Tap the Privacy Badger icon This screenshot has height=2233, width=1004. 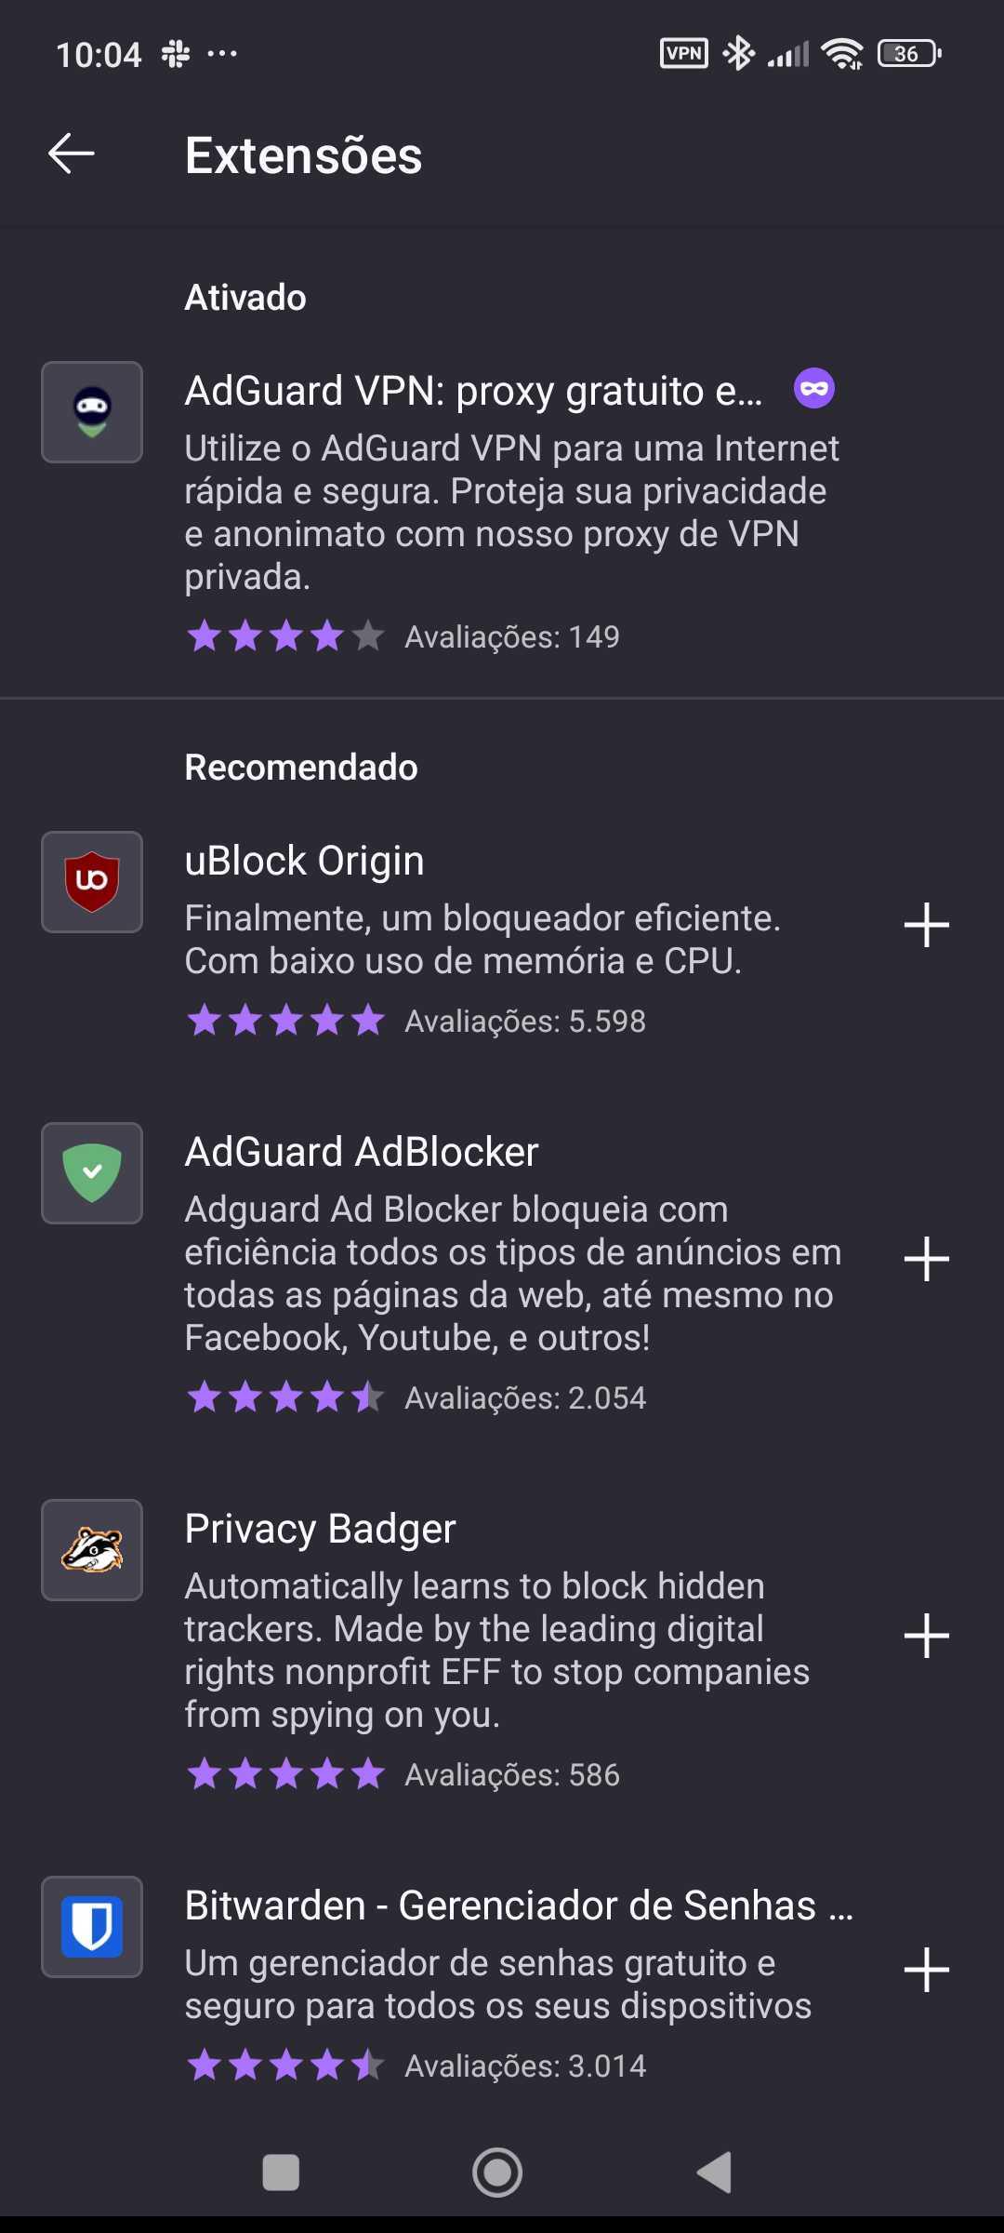click(x=92, y=1550)
